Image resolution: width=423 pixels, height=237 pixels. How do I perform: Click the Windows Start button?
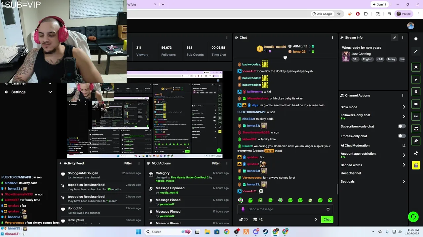pyautogui.click(x=138, y=232)
